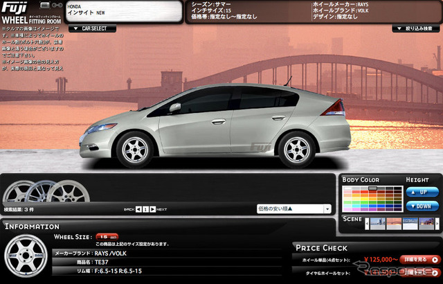Click the ¥125,000~ price text
The width and height of the screenshot is (443, 284).
[x=381, y=260]
